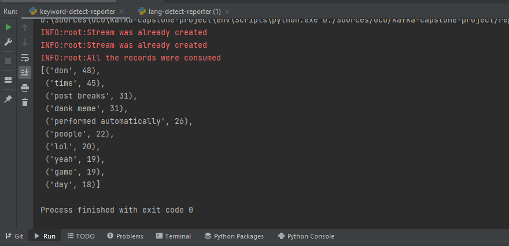The image size is (509, 246).
Task: Click the Python icon on lang-detect-reporter tab
Action: tap(142, 12)
